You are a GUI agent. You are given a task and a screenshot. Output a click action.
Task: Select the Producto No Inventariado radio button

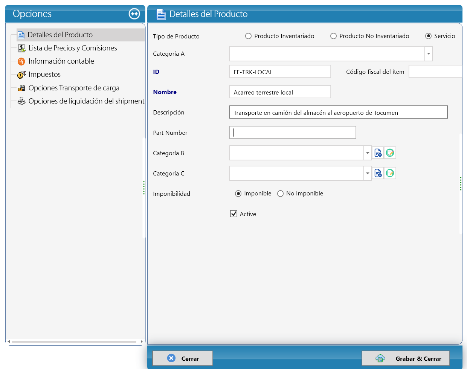click(333, 36)
